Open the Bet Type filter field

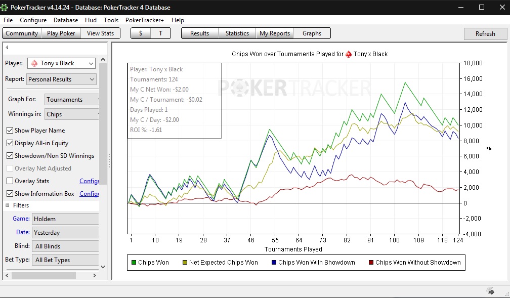65,260
